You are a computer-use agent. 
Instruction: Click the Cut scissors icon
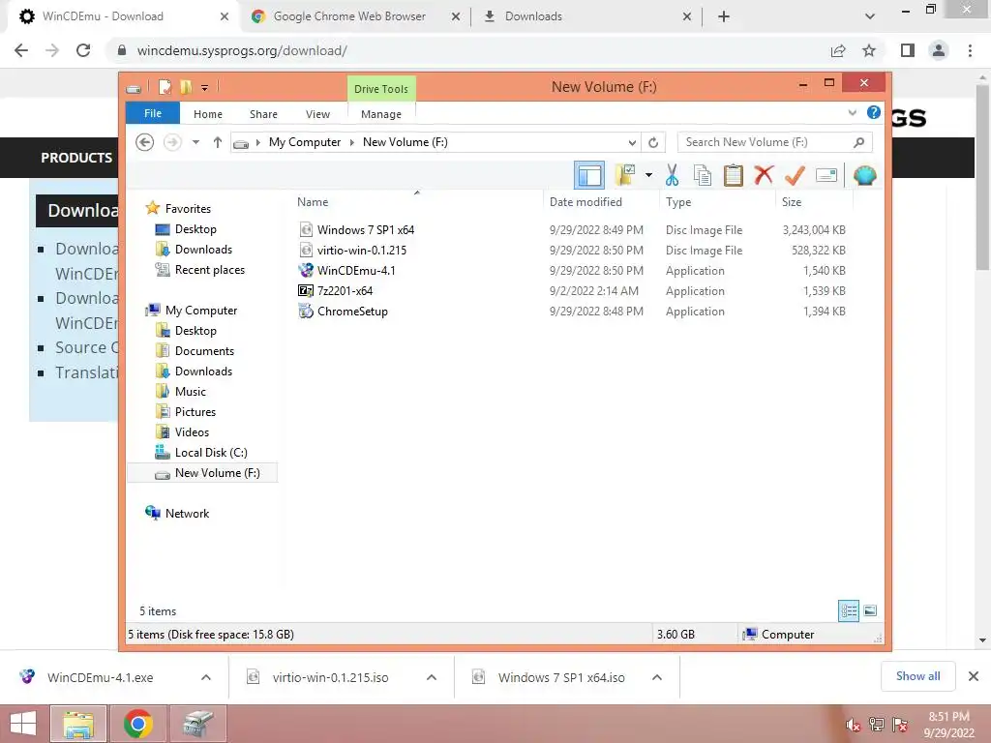coord(672,175)
